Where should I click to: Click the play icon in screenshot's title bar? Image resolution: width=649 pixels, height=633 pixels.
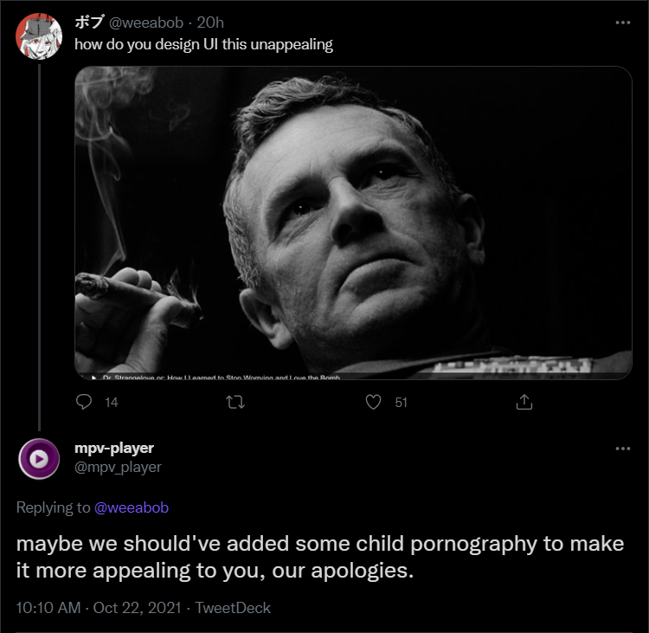point(94,378)
